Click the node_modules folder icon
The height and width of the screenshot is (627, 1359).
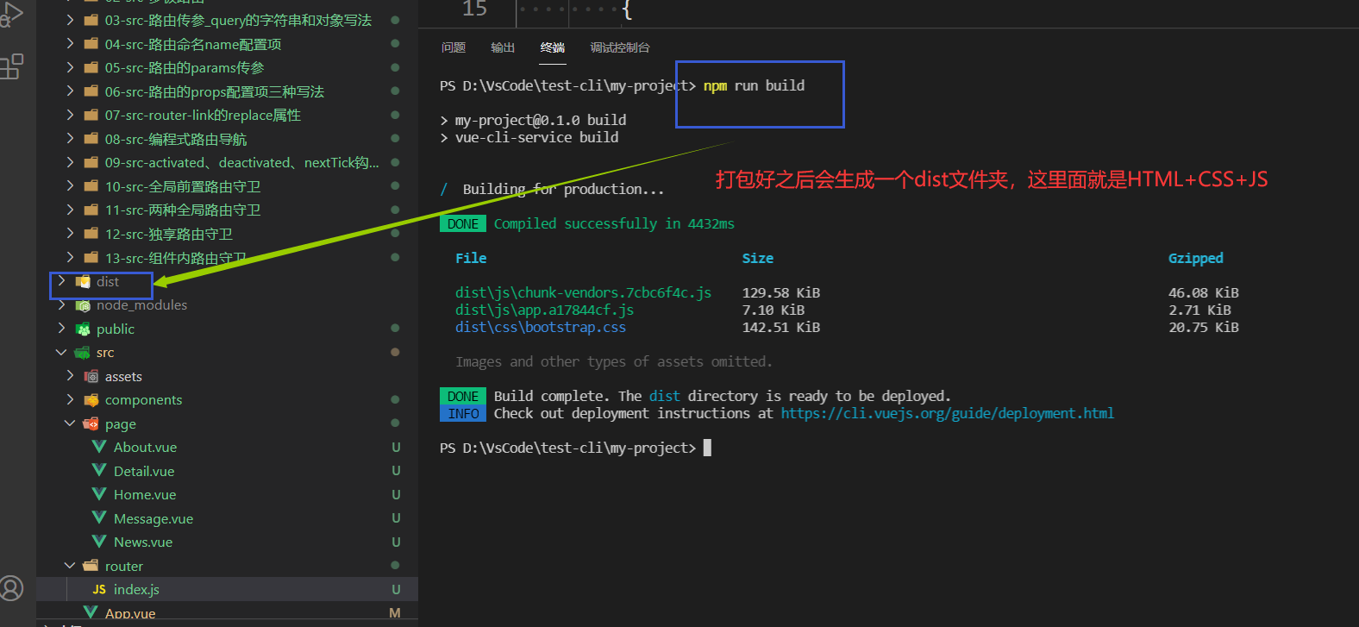click(x=83, y=305)
